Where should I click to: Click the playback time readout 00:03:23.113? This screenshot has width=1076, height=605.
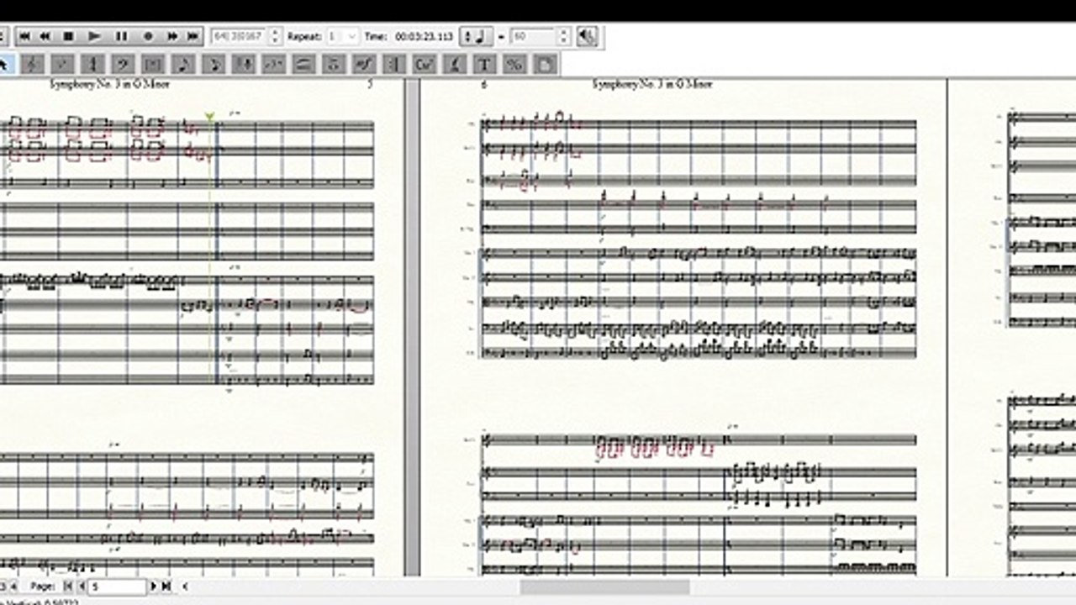pyautogui.click(x=424, y=37)
